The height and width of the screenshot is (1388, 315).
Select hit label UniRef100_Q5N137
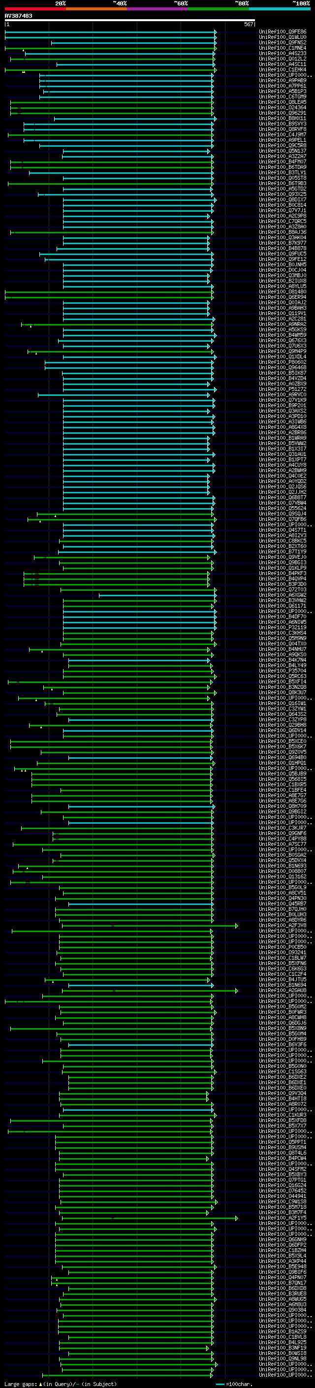[283, 151]
